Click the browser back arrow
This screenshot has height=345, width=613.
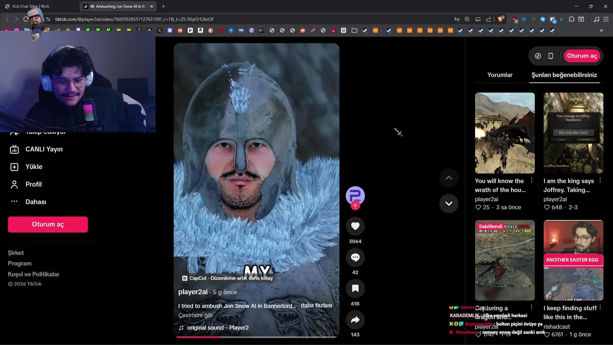[7, 19]
